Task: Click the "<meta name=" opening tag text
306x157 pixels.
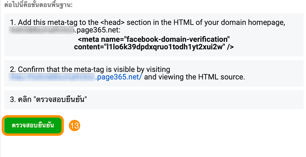Action: tap(101, 39)
